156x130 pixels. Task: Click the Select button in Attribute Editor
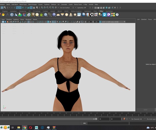click(145, 110)
